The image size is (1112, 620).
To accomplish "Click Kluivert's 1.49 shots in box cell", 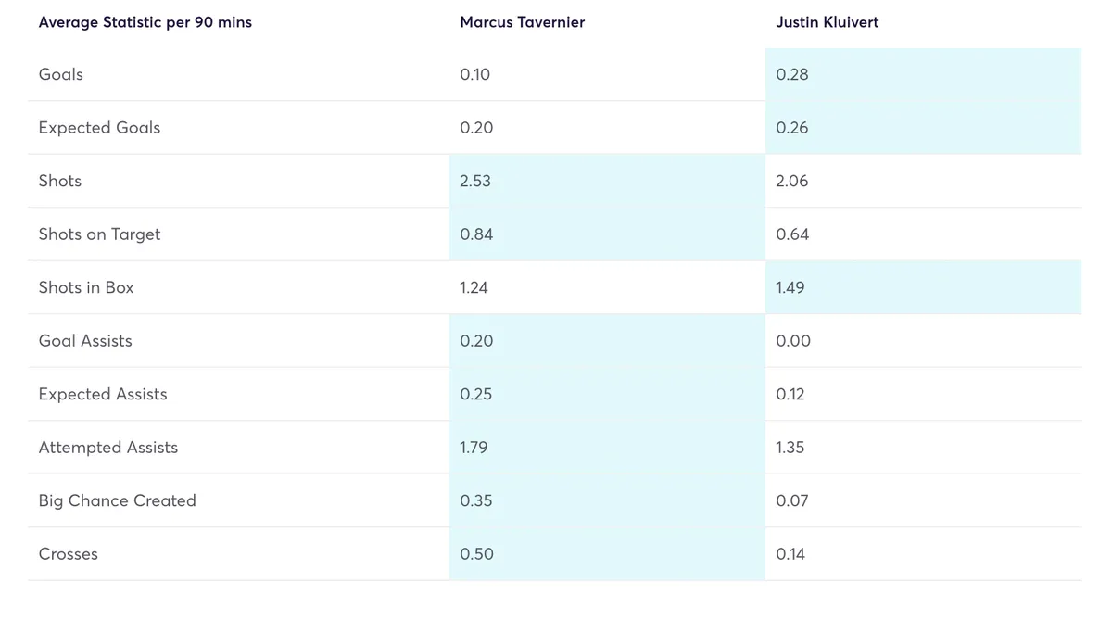I will [790, 287].
